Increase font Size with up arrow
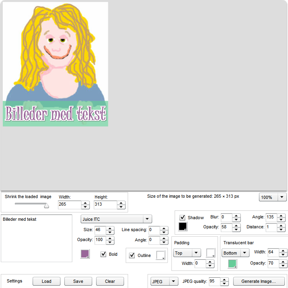The width and height of the screenshot is (288, 288). pos(110,228)
